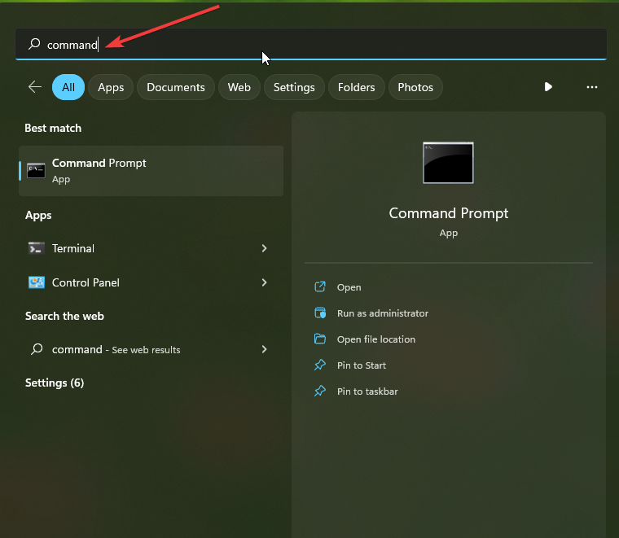This screenshot has width=619, height=538.
Task: Click the Apps section heading
Action: point(38,216)
